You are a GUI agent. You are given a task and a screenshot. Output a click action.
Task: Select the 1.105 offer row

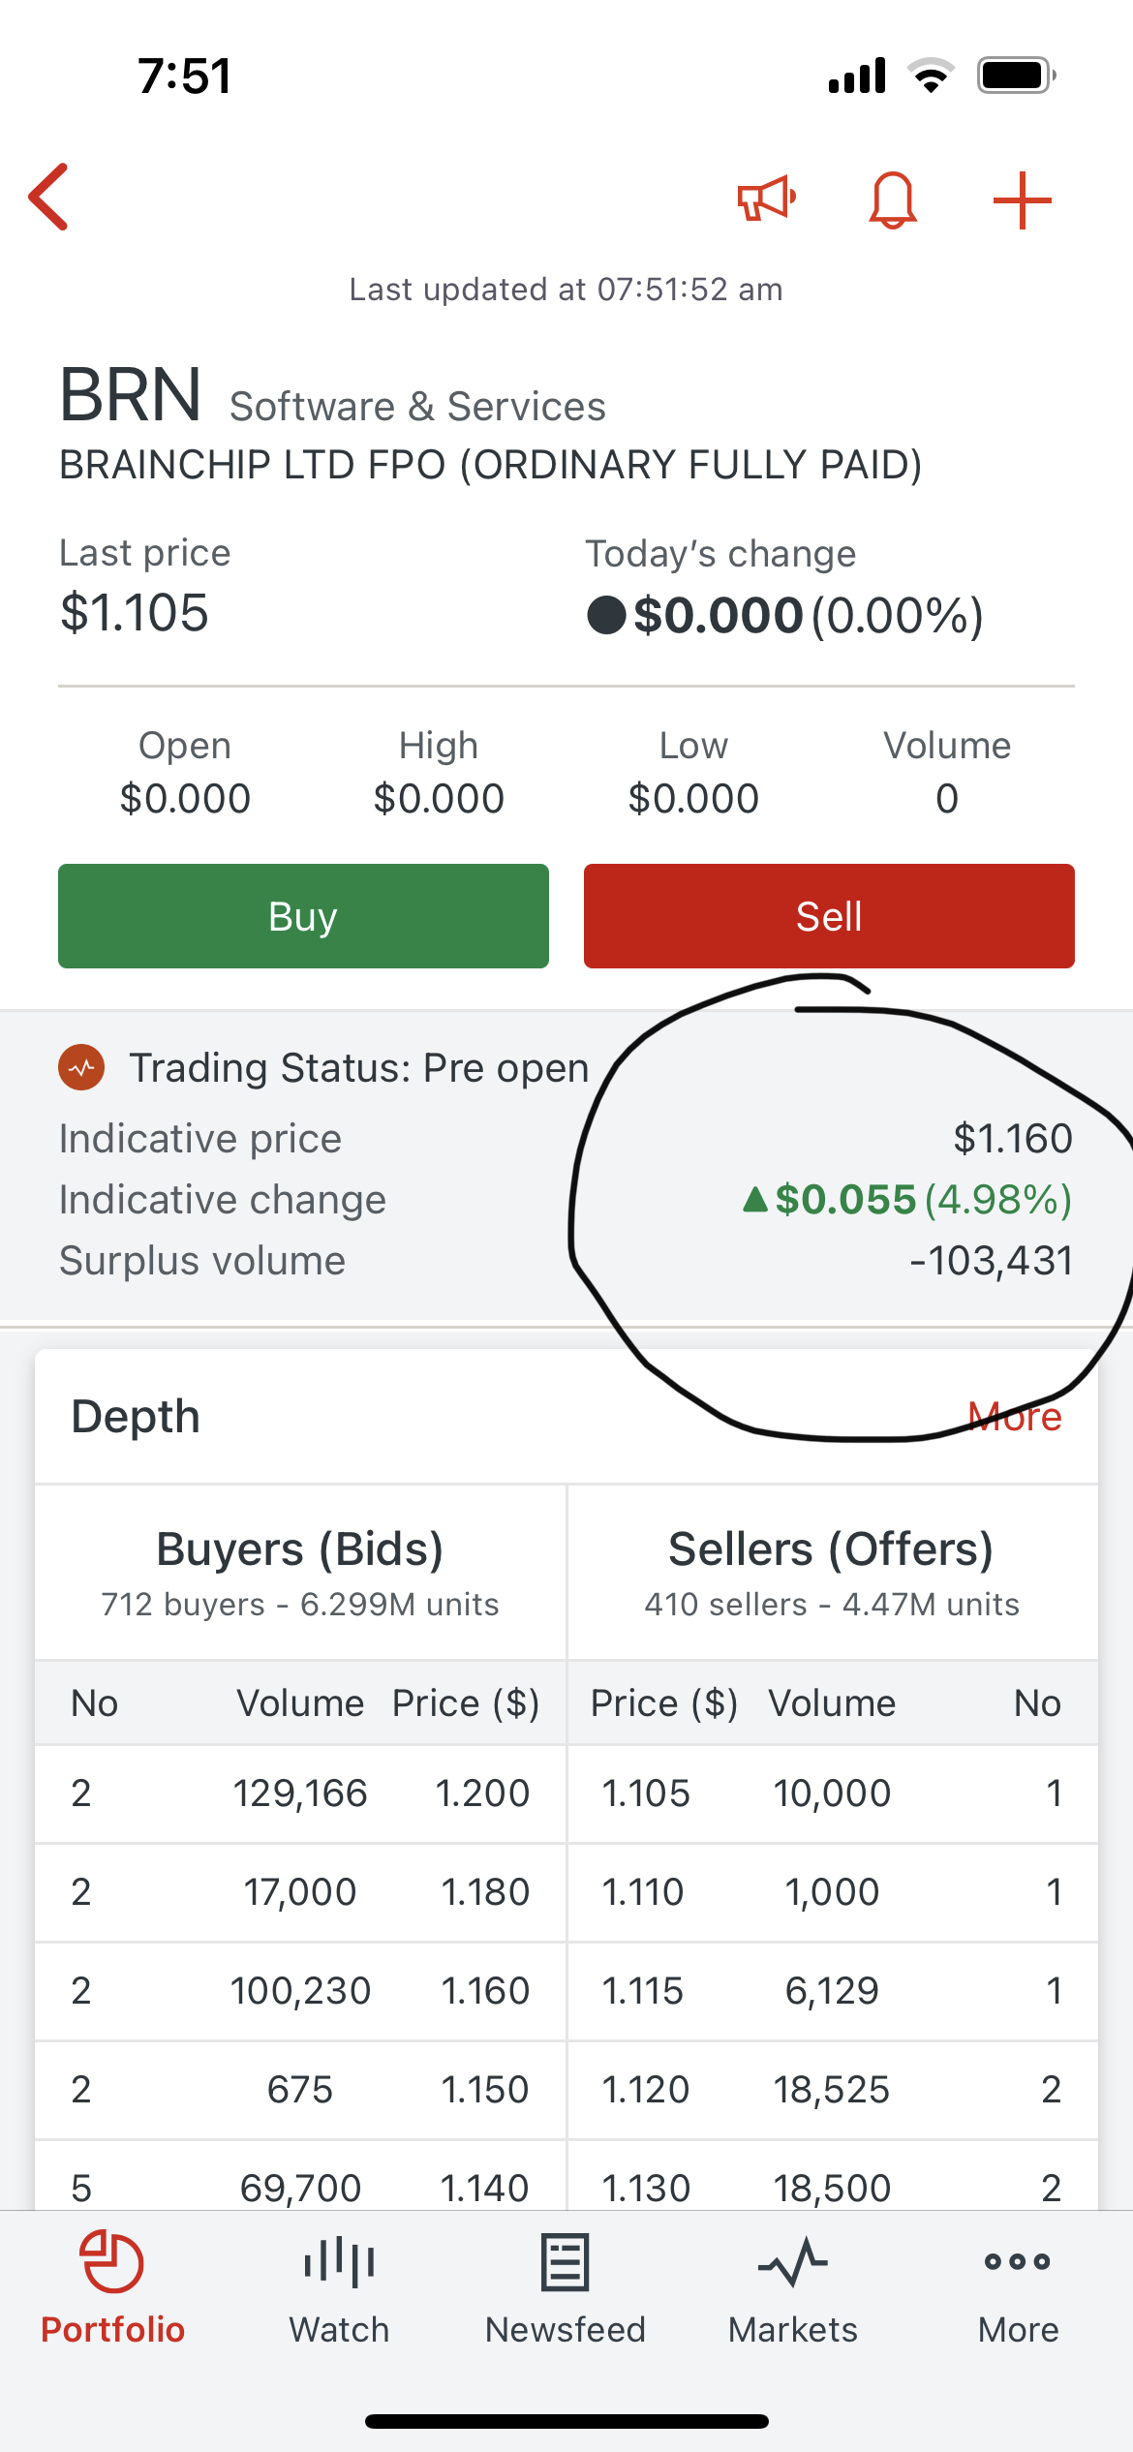[832, 1793]
